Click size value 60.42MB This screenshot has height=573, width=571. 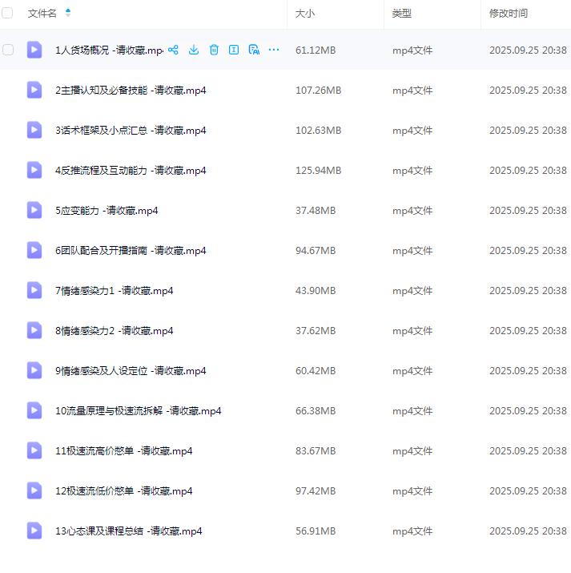[316, 371]
